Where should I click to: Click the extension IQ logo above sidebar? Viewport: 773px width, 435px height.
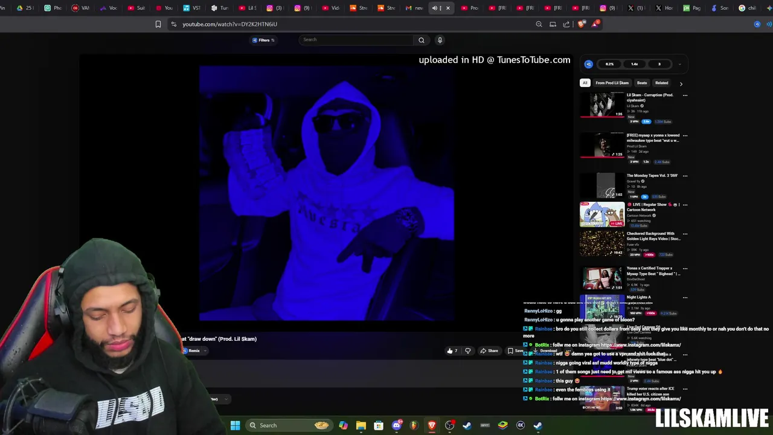pos(589,64)
